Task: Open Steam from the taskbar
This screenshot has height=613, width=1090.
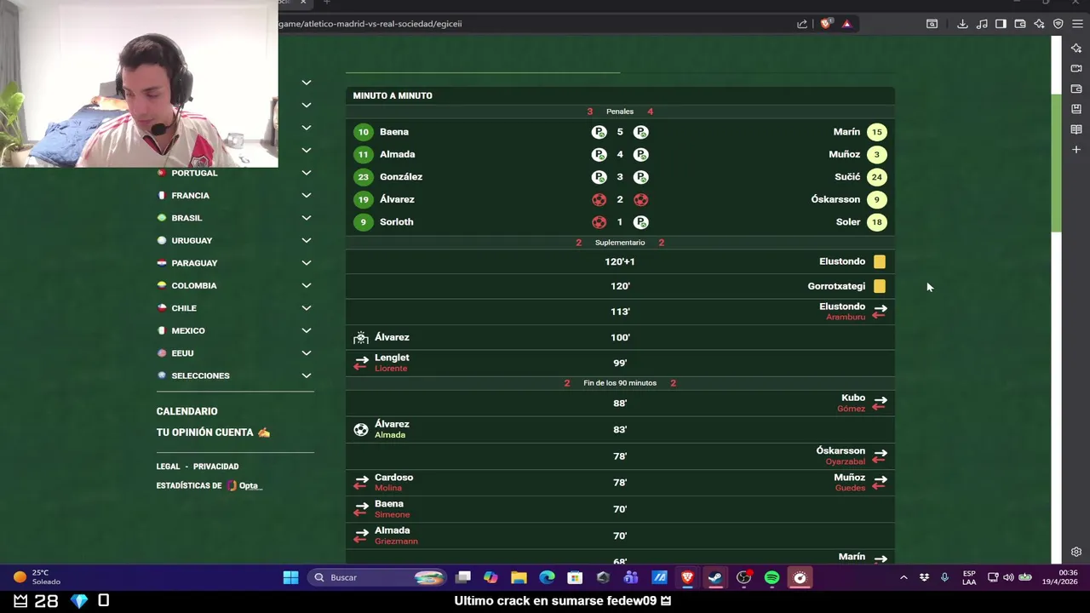Action: (715, 577)
